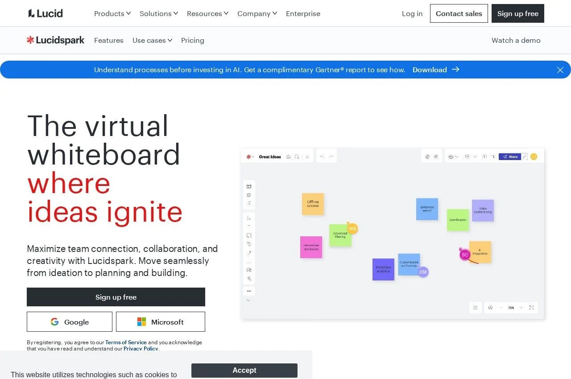
Task: Click the comment bubble icon in the preview
Action: [x=467, y=157]
